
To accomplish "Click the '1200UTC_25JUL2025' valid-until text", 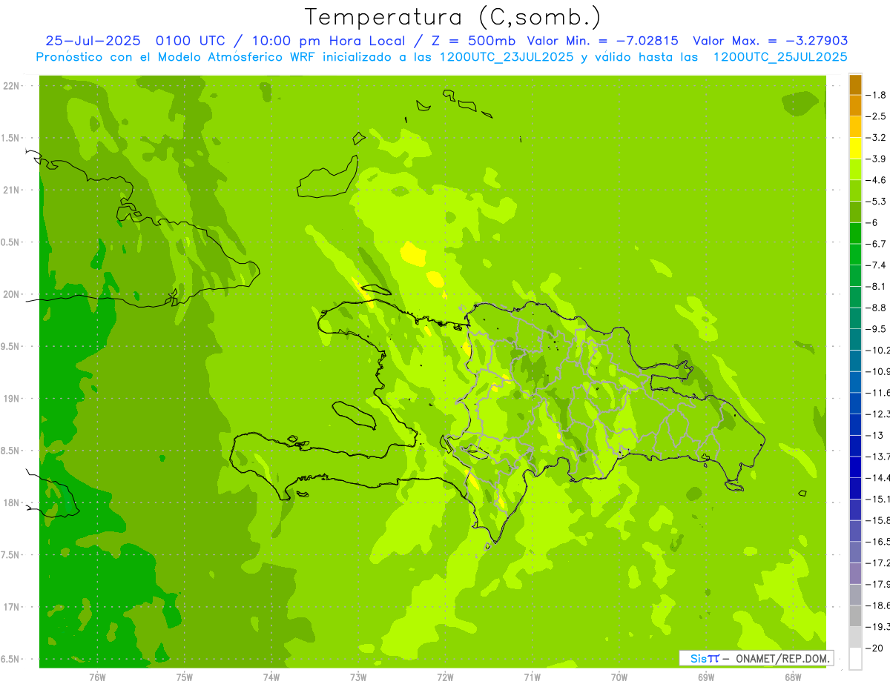I will click(x=780, y=57).
